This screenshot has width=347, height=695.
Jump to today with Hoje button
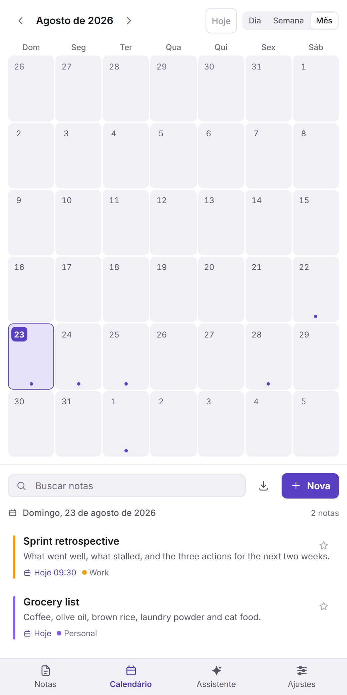221,21
